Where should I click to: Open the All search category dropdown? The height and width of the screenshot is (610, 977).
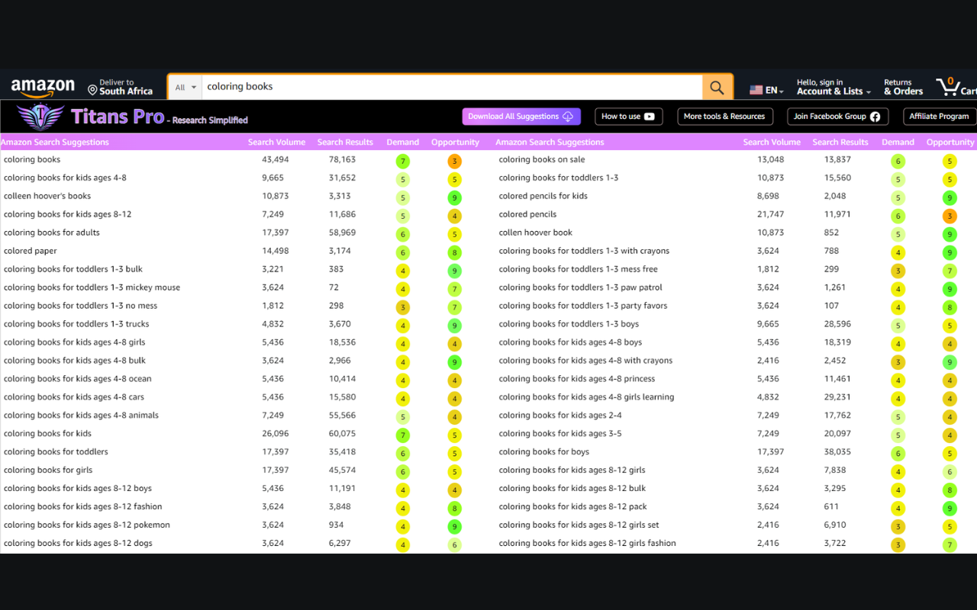[184, 87]
